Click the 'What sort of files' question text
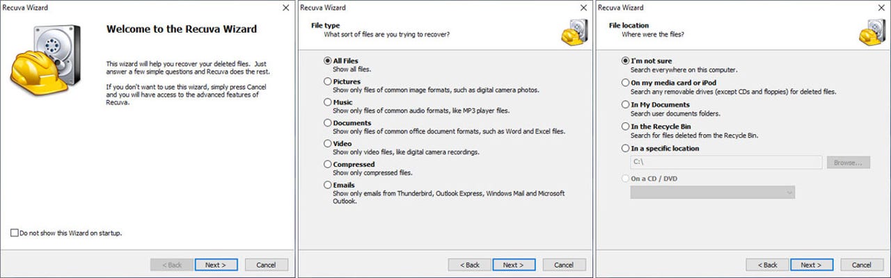Image resolution: width=891 pixels, height=278 pixels. point(386,34)
